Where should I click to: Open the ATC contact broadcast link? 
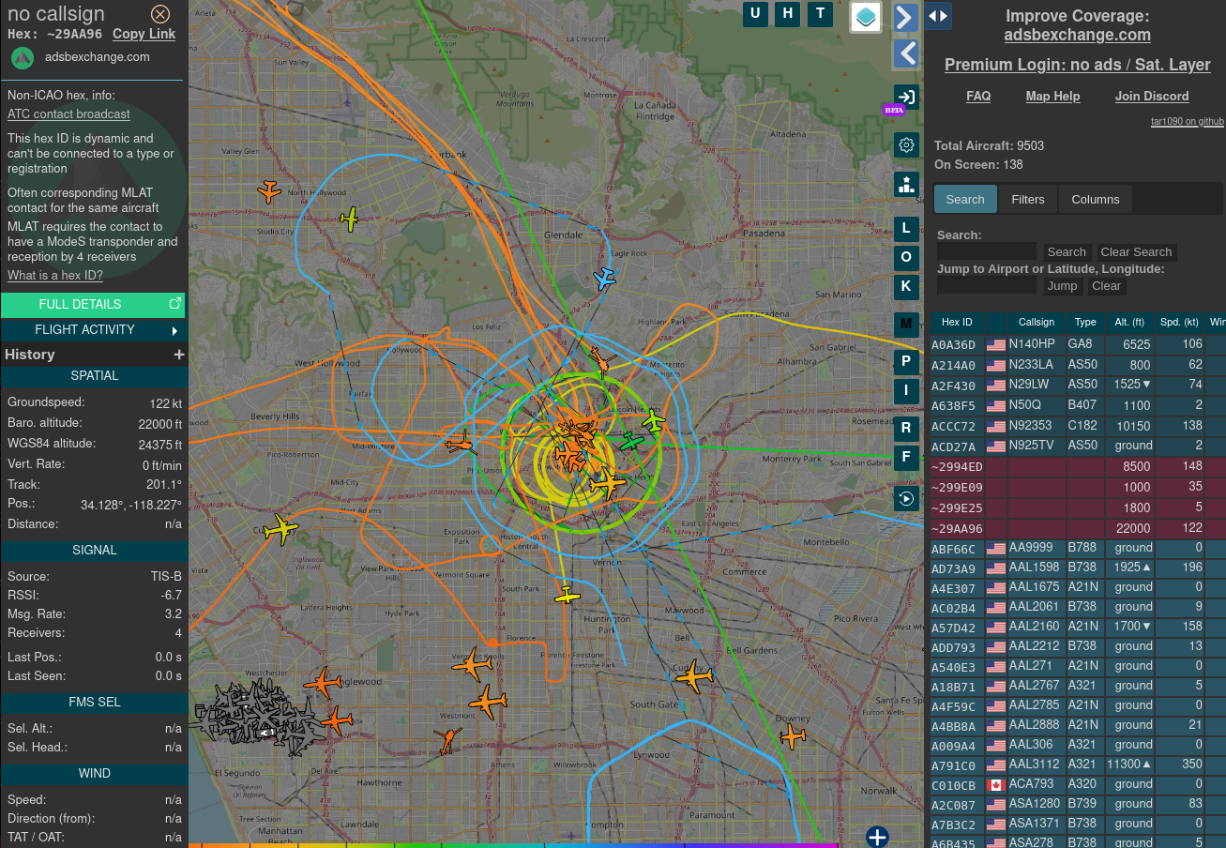[68, 114]
